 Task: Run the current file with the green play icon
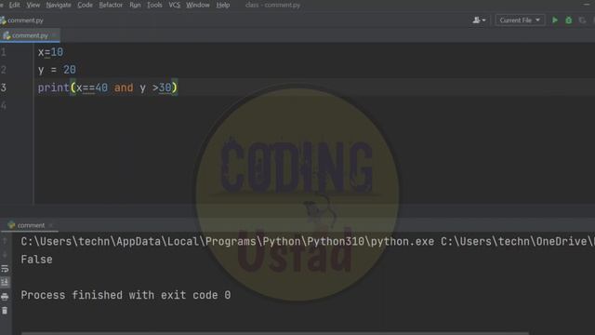click(x=555, y=20)
